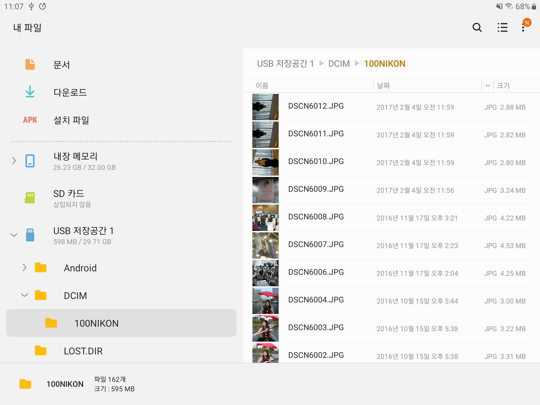Collapse the DCIM folder chevron
The width and height of the screenshot is (540, 405).
25,295
